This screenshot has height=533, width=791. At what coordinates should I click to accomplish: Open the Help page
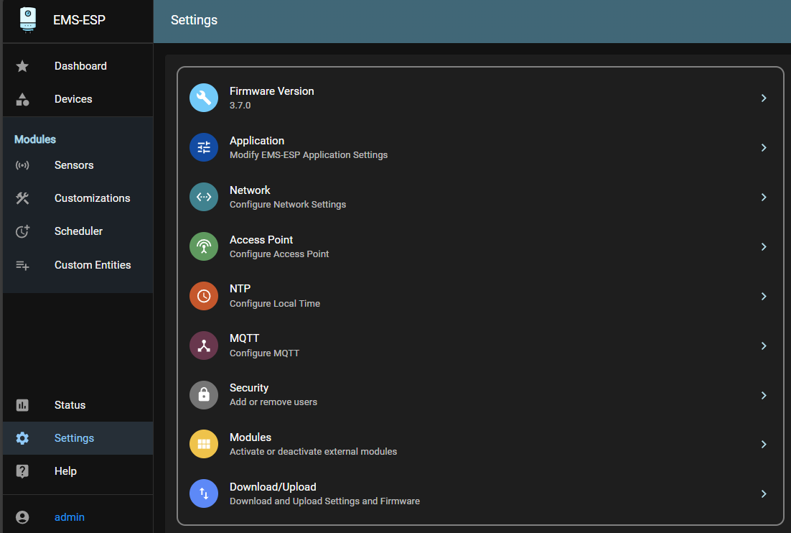click(65, 471)
